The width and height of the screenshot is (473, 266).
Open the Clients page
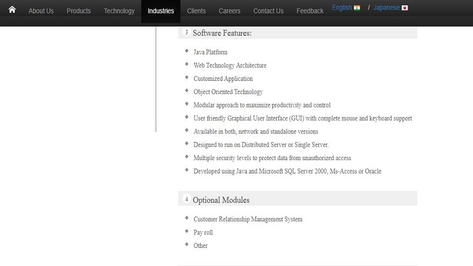click(x=196, y=11)
